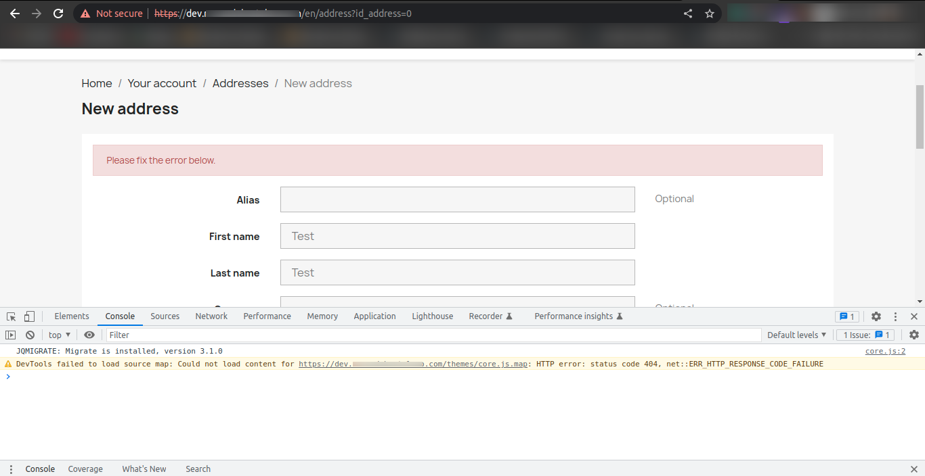This screenshot has width=925, height=476.
Task: Click the browser forward arrow
Action: 37,14
